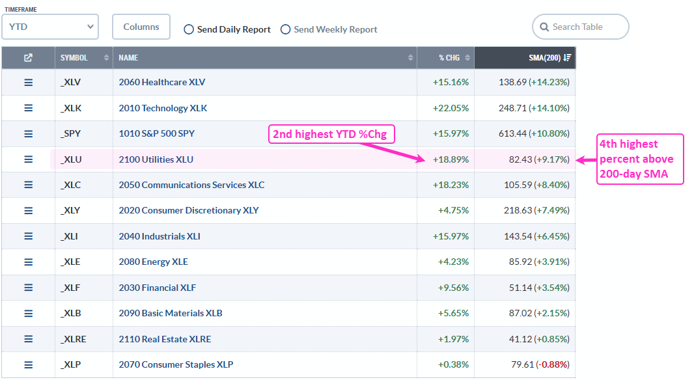Open the 2020 Consumer Discretionary XLY link
Viewport: 694px width, 382px height.
[x=188, y=210]
